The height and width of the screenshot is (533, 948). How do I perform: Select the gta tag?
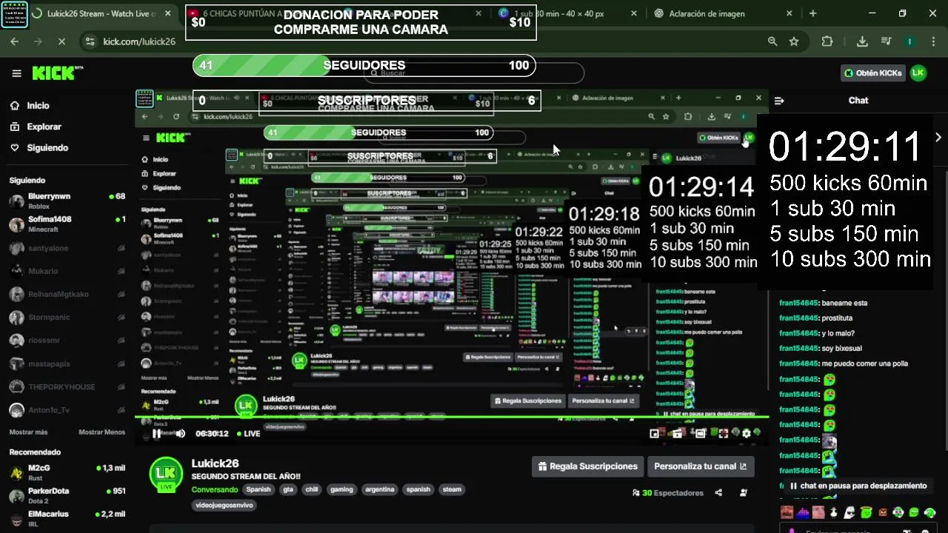click(288, 489)
